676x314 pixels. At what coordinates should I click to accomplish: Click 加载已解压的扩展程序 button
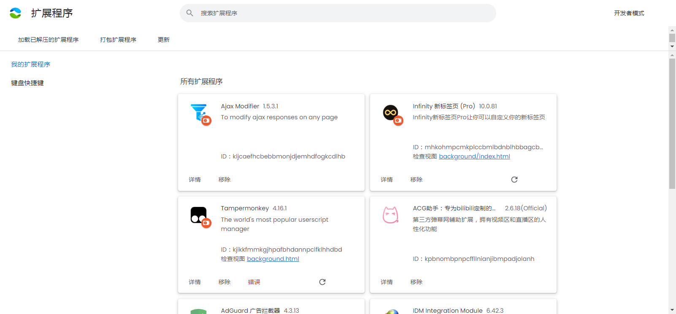pos(48,40)
